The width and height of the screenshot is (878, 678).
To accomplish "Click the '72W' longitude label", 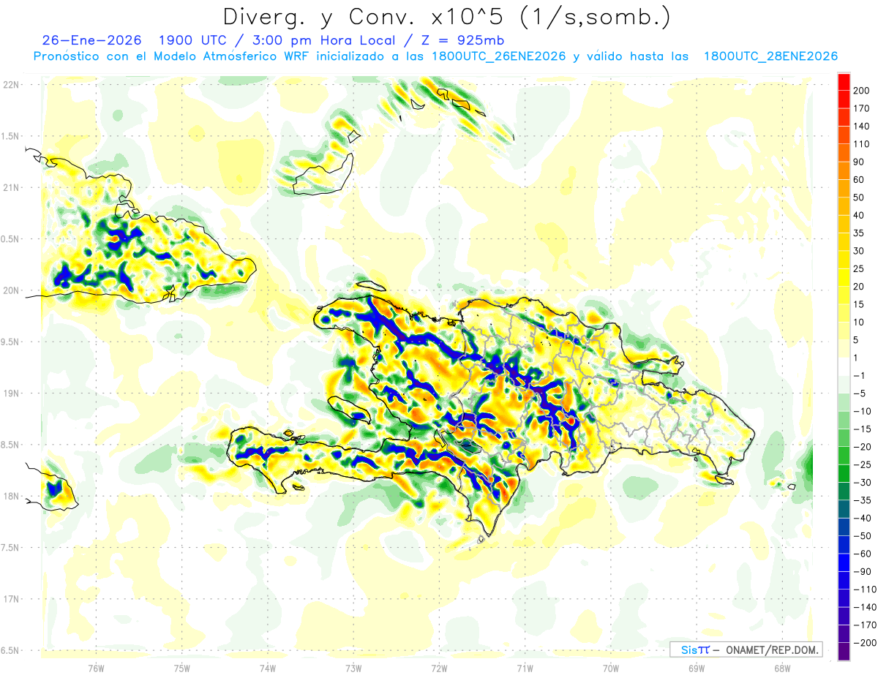I will tap(439, 668).
